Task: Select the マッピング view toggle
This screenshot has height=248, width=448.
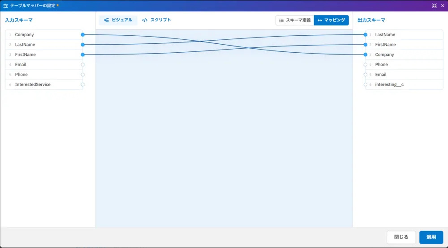Action: (x=331, y=20)
